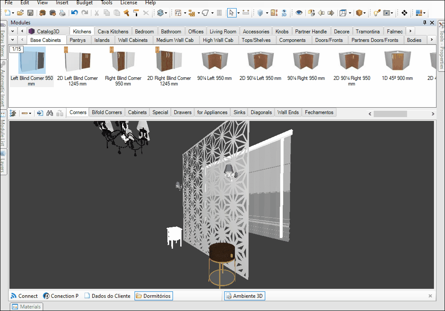
Task: Click the brick wall builder icon
Action: click(x=192, y=13)
